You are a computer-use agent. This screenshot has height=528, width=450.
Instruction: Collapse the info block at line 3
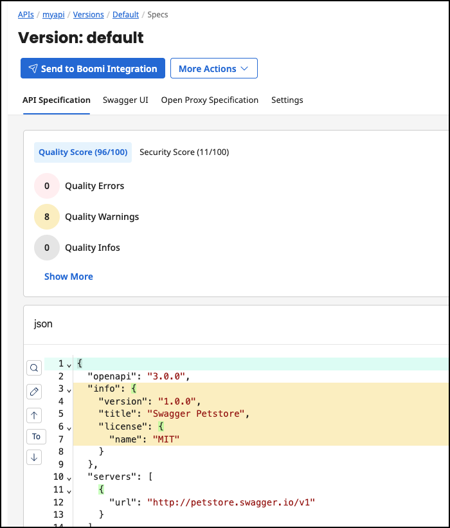(x=69, y=390)
